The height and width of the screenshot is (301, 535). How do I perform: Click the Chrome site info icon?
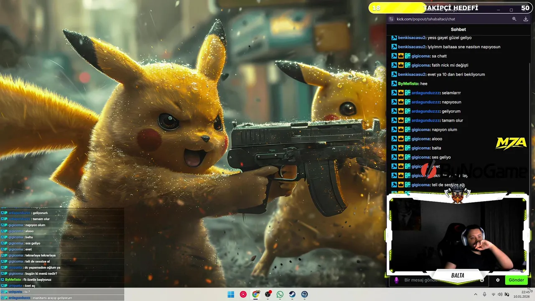[391, 19]
